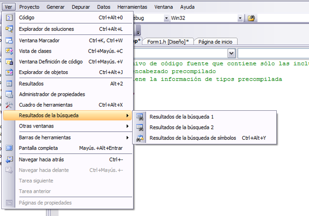Open the Win32 platform dropdown

[x=240, y=18]
